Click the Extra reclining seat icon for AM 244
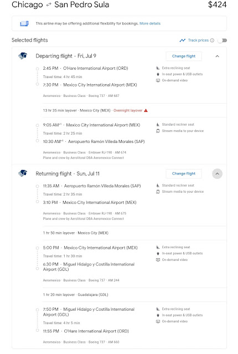Image resolution: width=238 pixels, height=354 pixels. click(158, 247)
